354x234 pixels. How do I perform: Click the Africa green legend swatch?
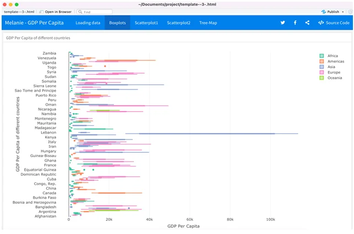click(x=322, y=55)
